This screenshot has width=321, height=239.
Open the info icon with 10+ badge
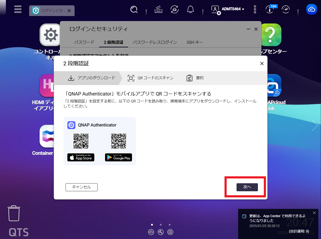point(270,10)
